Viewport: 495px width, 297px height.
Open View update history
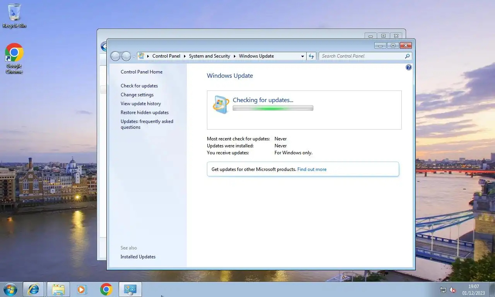coord(141,104)
